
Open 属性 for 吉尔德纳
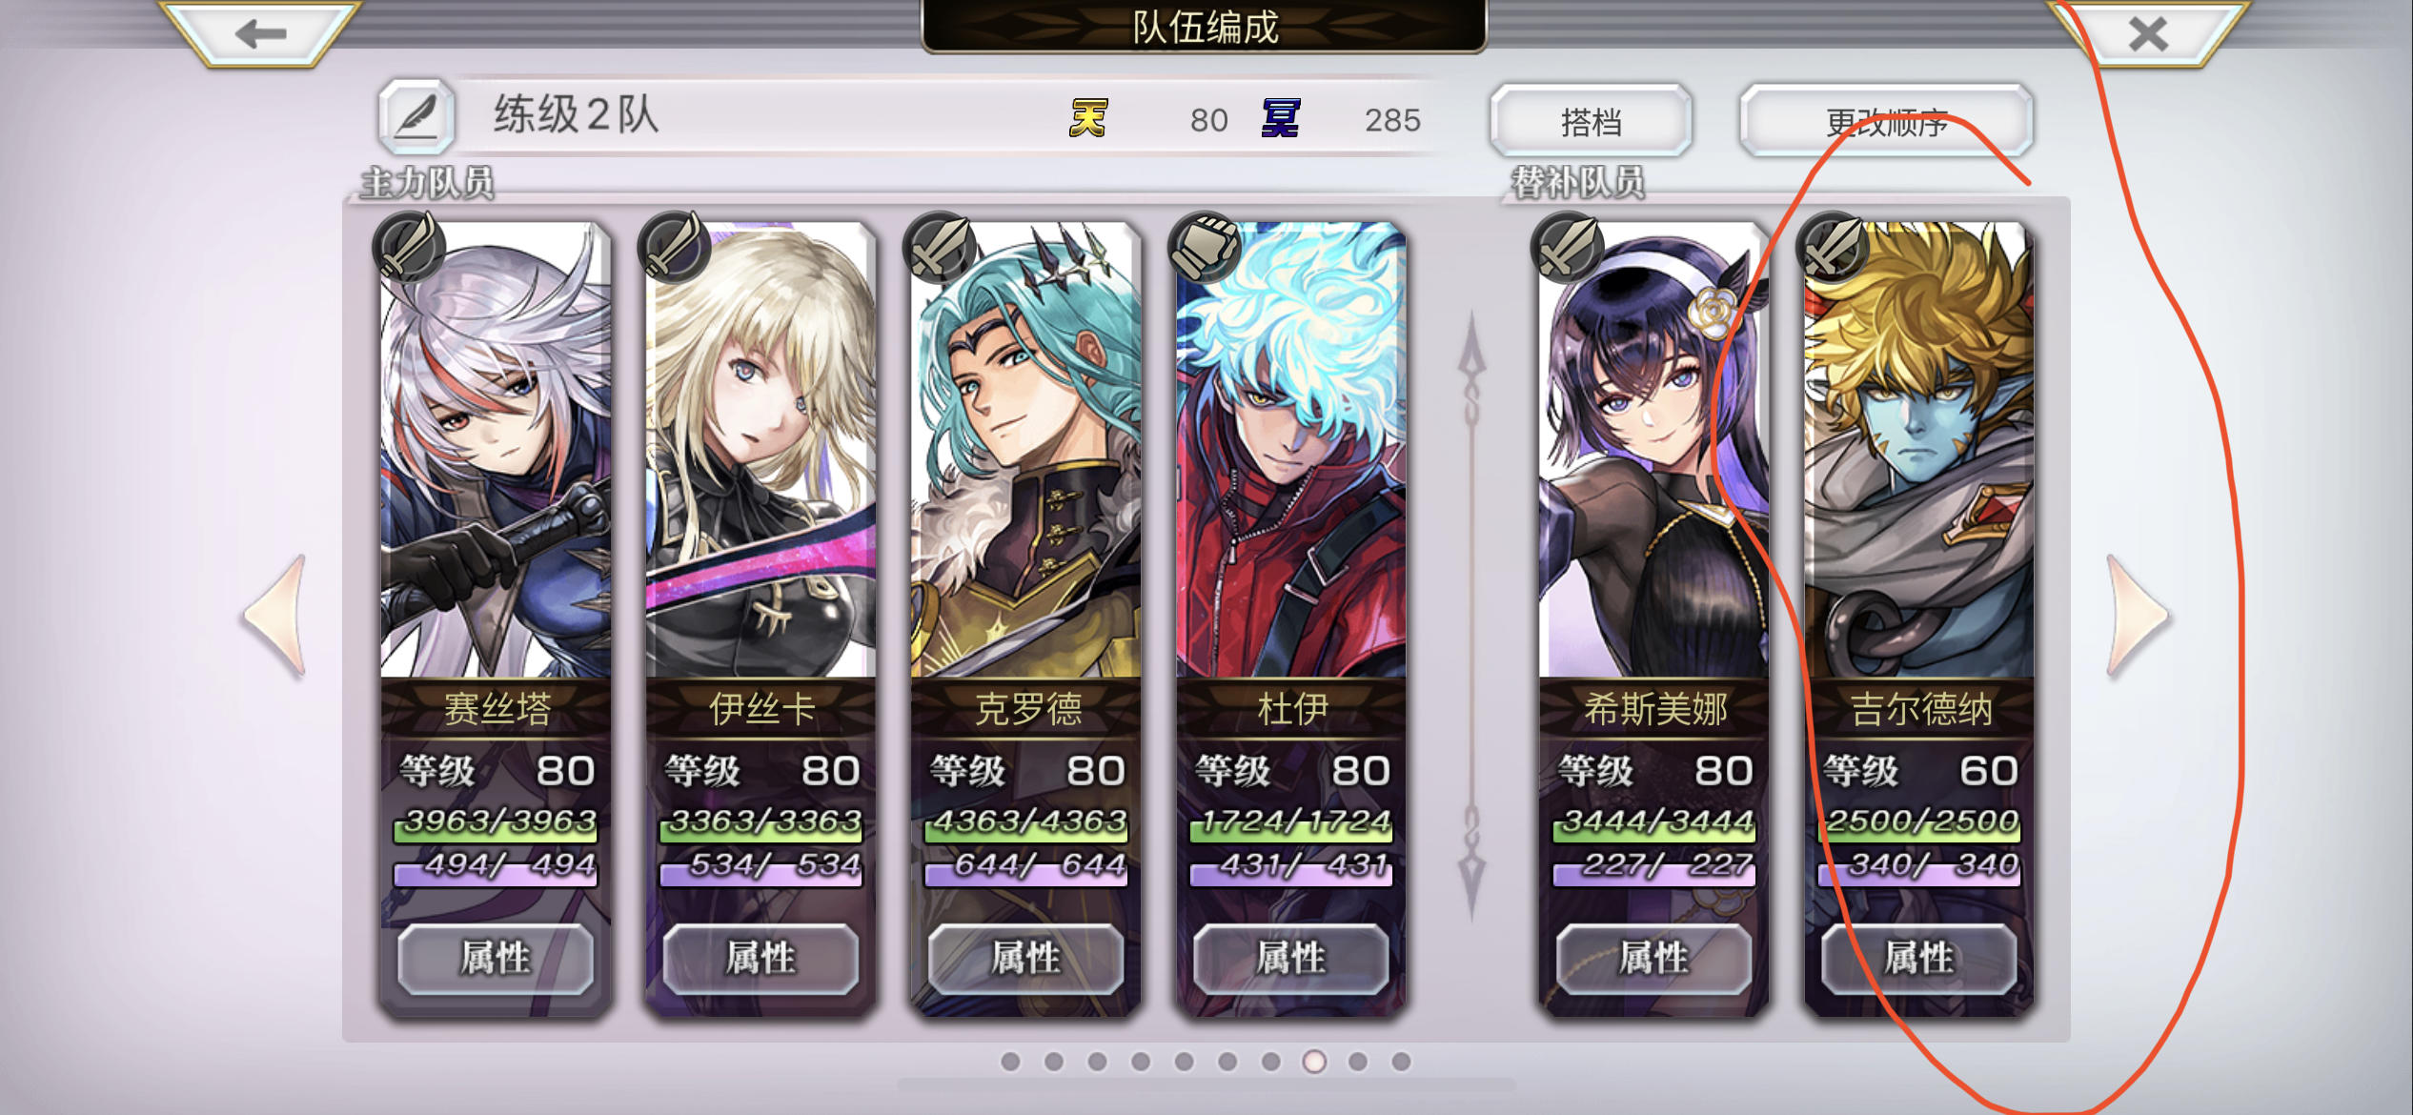coord(1918,958)
